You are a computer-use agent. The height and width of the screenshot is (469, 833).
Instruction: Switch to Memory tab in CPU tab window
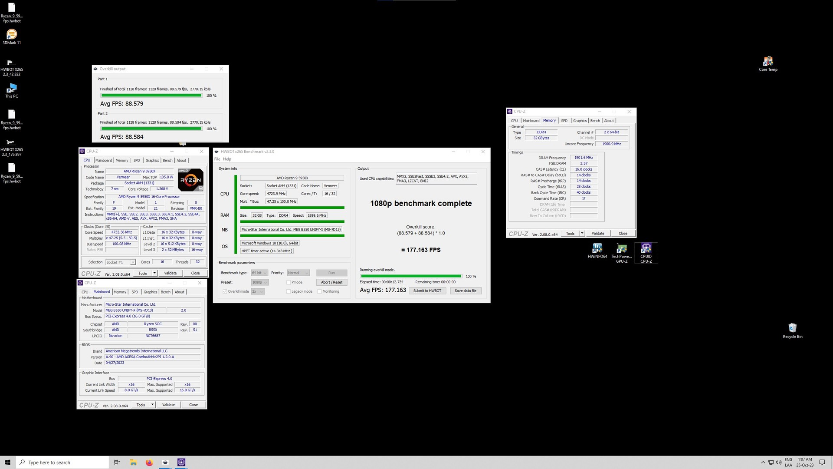tap(122, 161)
